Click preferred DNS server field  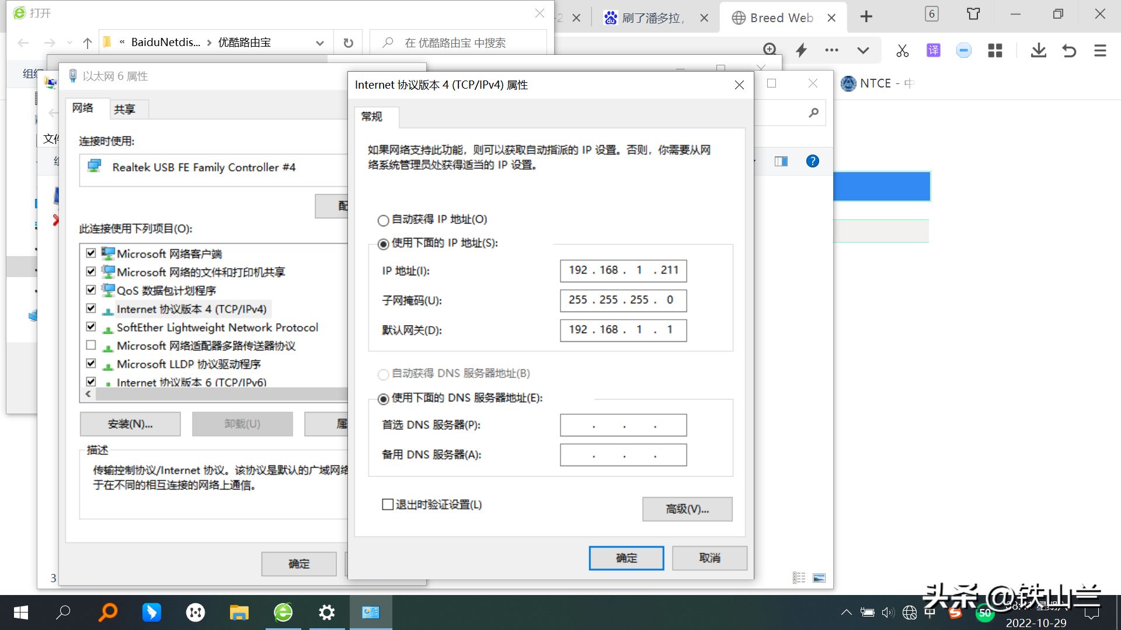623,425
